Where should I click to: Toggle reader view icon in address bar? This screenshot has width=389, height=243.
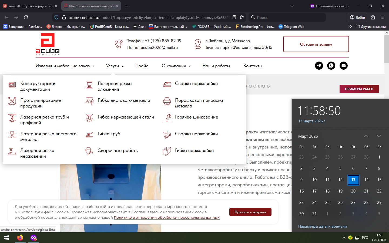click(234, 17)
